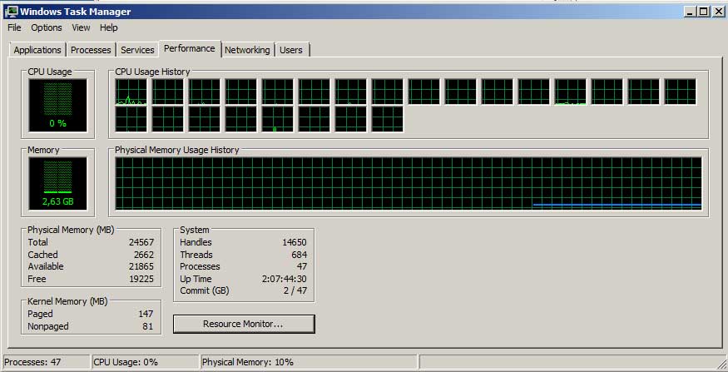Screen dimensions: 728x372
Task: Click the Physical Memory Usage History graph
Action: 409,183
